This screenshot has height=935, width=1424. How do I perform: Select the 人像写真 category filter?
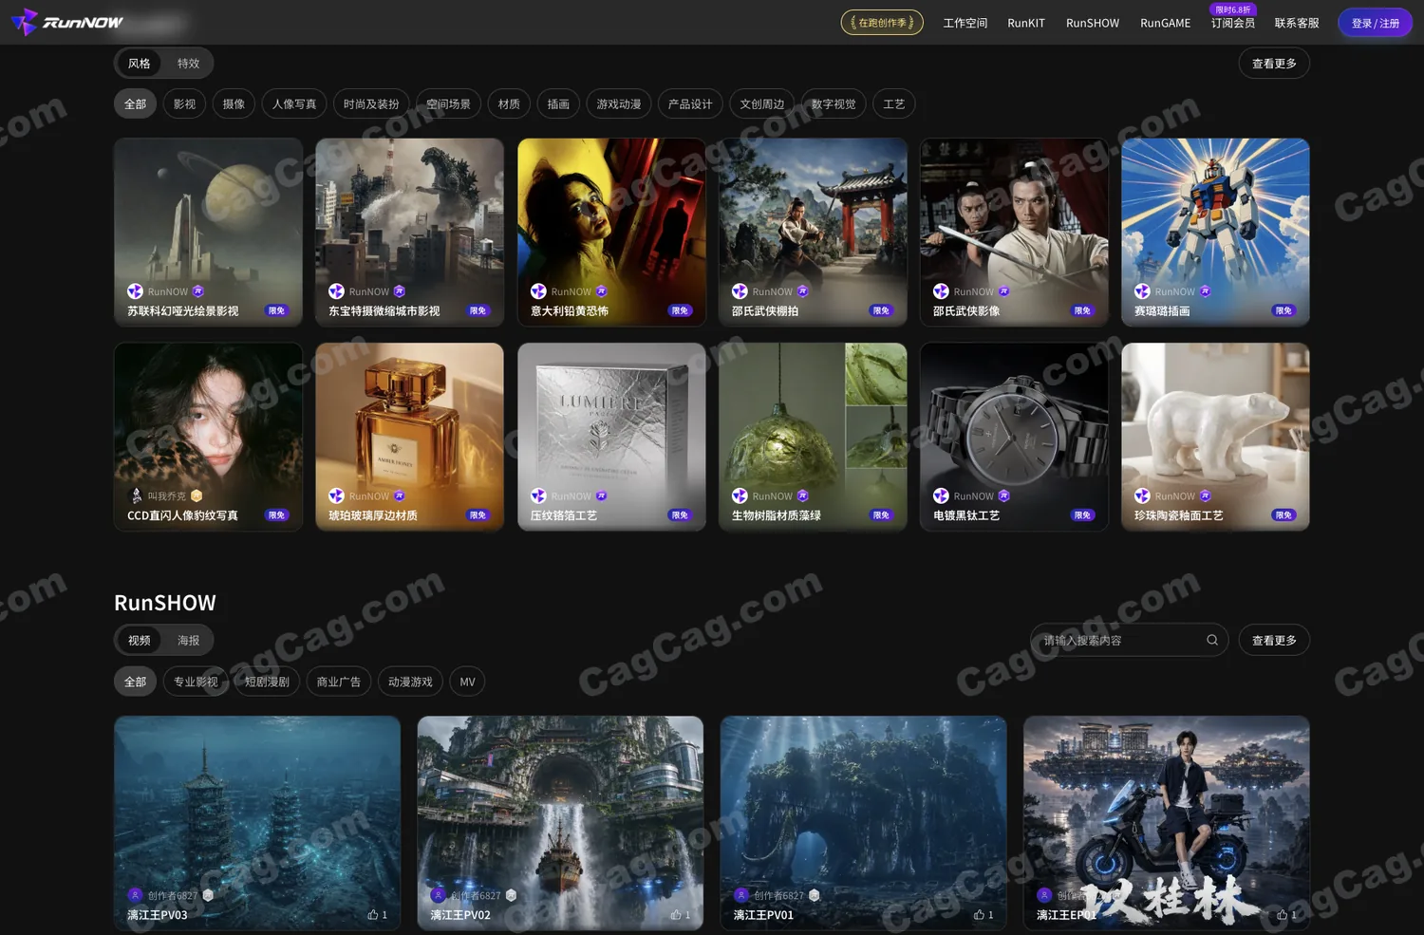(x=294, y=104)
